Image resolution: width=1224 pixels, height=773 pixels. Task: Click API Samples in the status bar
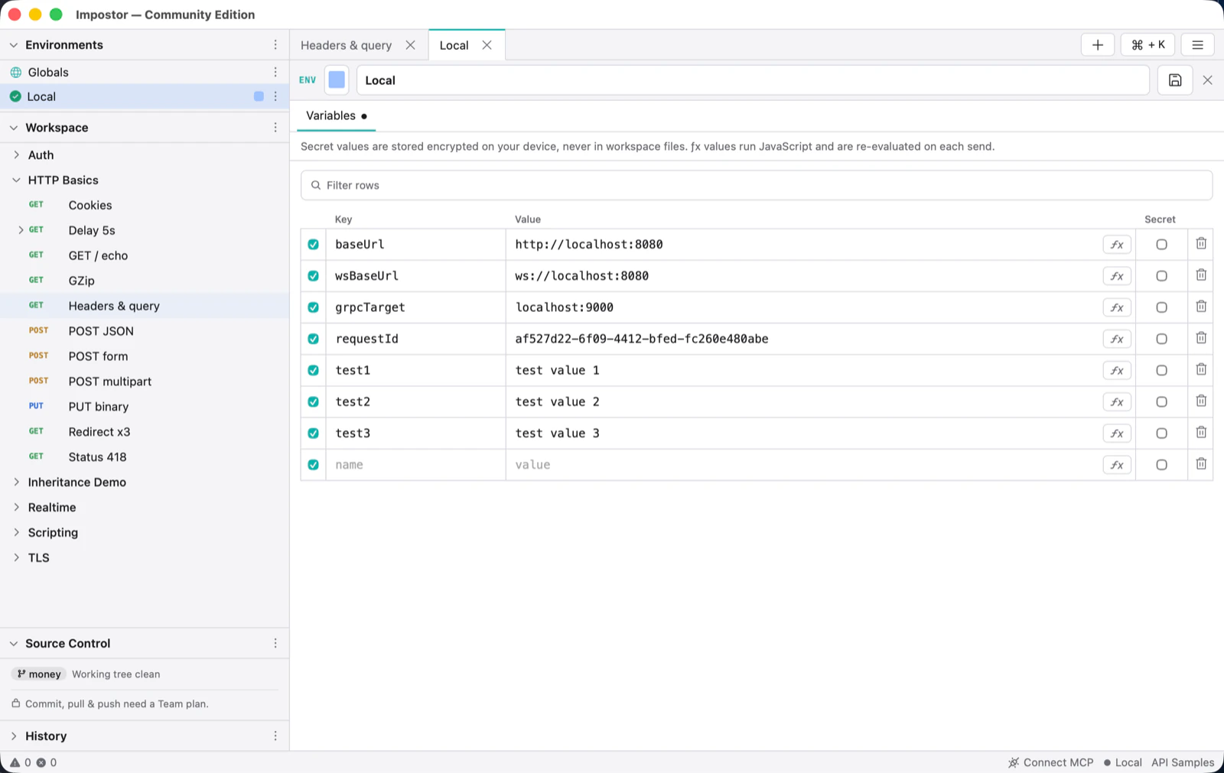1183,762
